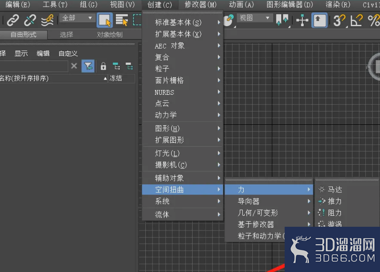Click the rectangular selection region icon

pyautogui.click(x=137, y=20)
